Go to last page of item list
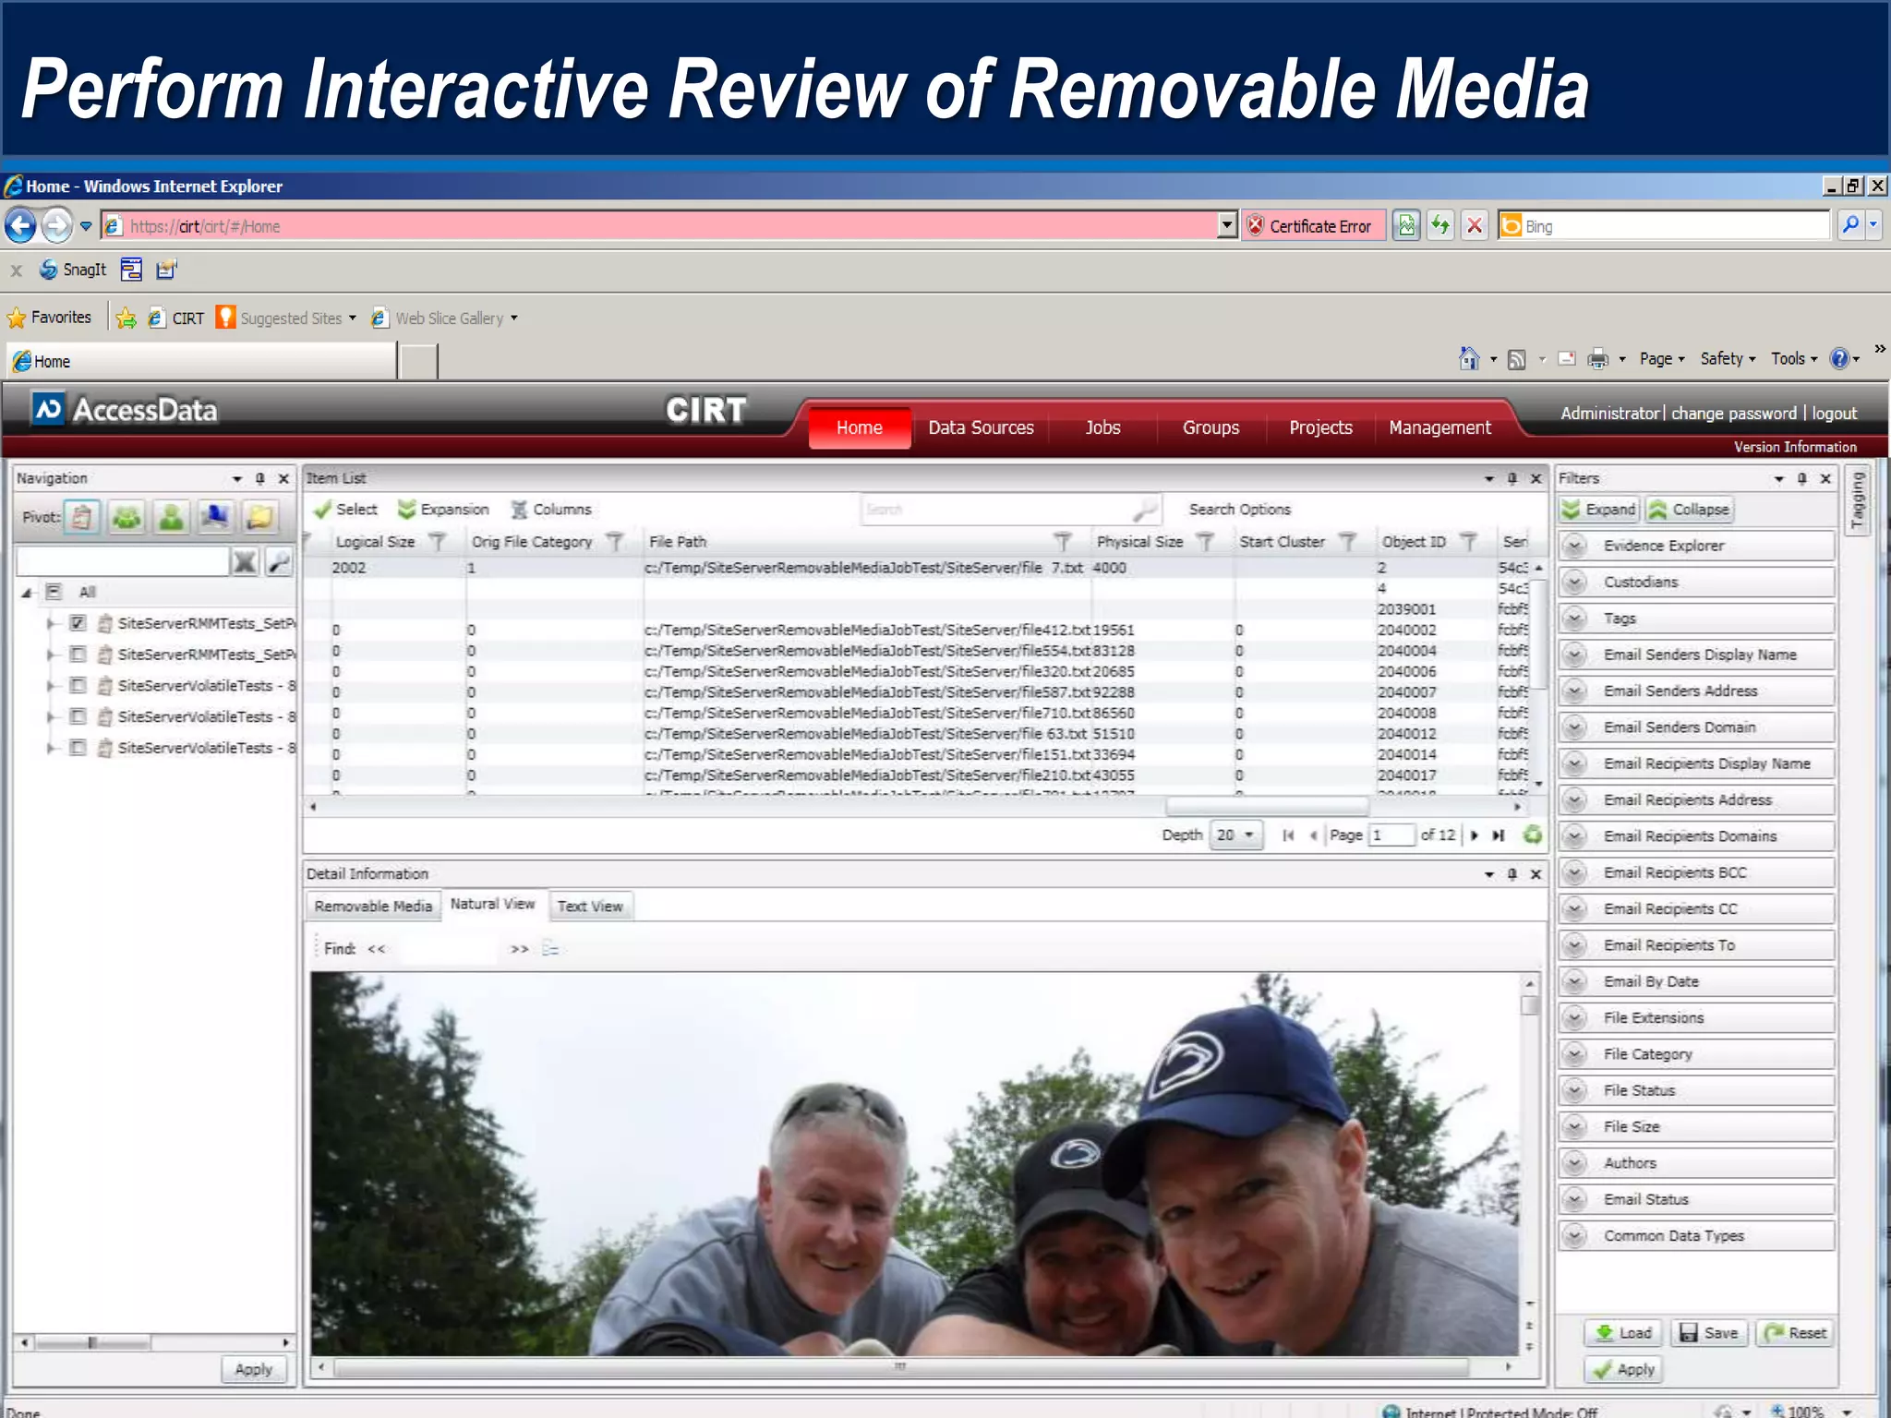Screen dimensions: 1891x1418 1499,835
